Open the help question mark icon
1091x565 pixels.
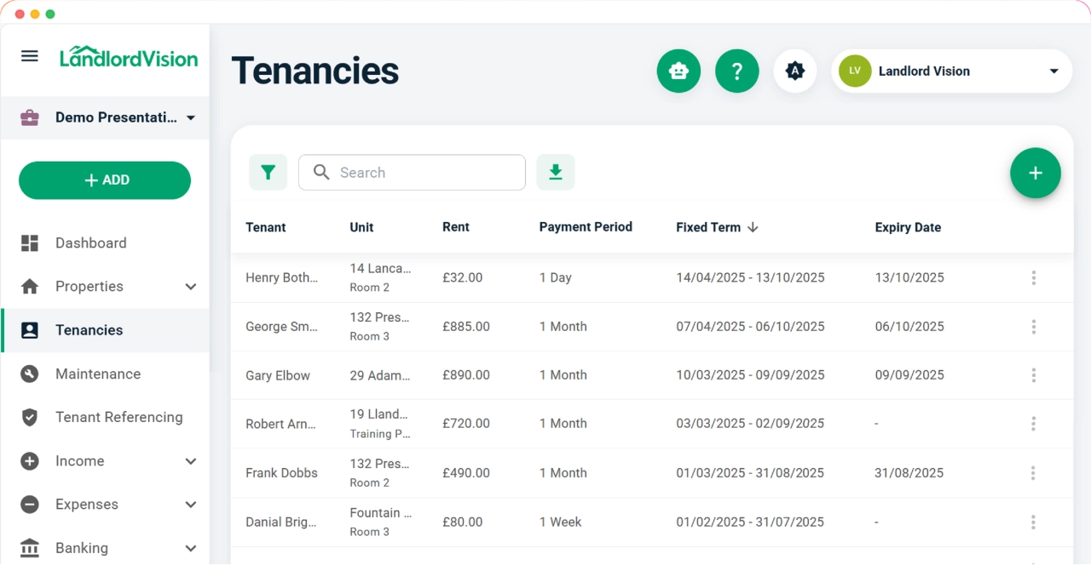tap(736, 71)
